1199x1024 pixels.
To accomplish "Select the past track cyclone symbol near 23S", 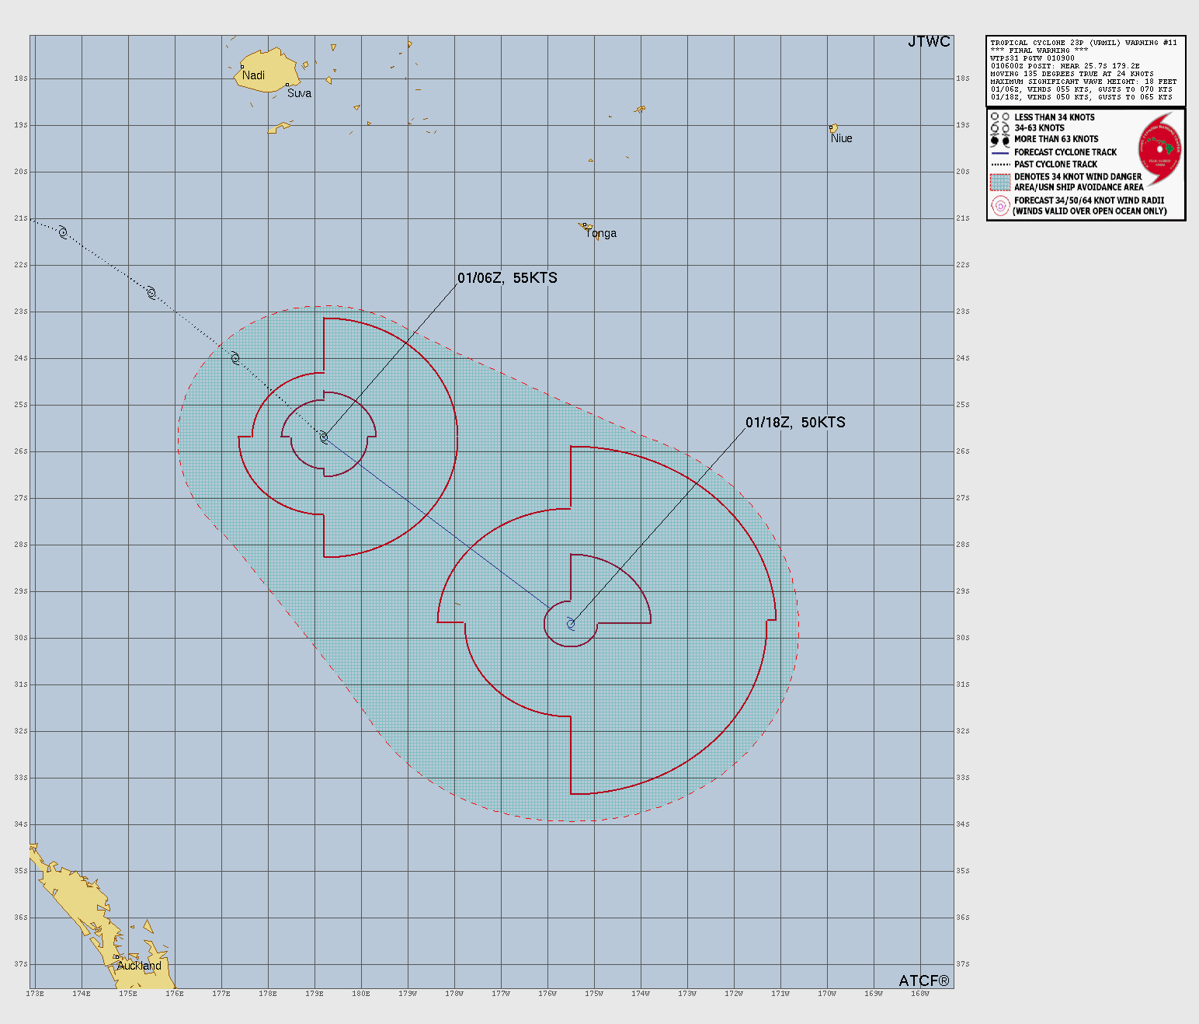I will pos(151,293).
